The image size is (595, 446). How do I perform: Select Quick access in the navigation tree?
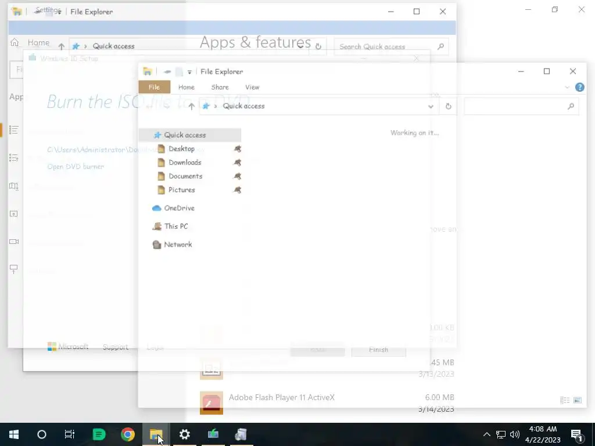click(x=190, y=135)
